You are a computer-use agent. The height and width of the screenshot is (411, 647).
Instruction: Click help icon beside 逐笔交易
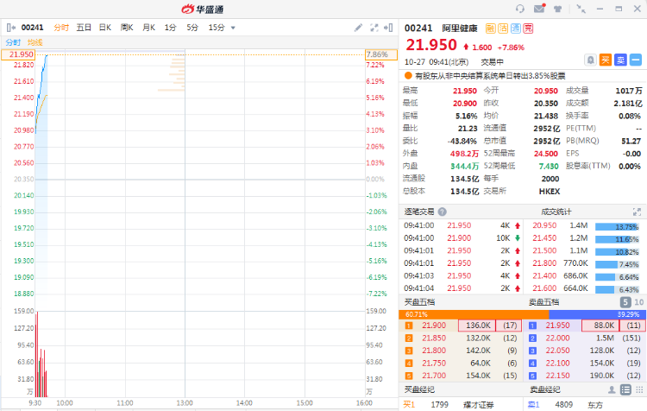[443, 212]
